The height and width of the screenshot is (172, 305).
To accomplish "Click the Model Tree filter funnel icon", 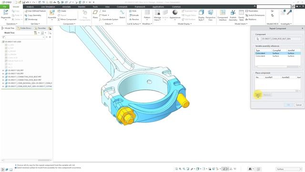I will coord(3,37).
